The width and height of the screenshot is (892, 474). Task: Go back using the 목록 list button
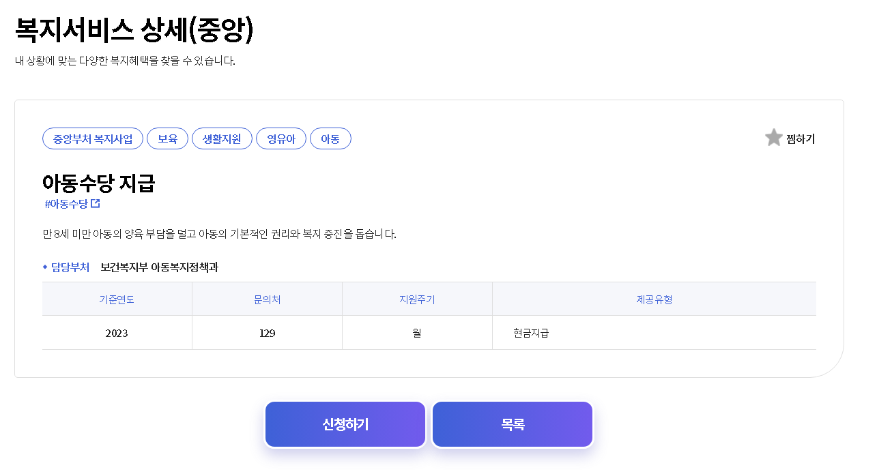512,424
